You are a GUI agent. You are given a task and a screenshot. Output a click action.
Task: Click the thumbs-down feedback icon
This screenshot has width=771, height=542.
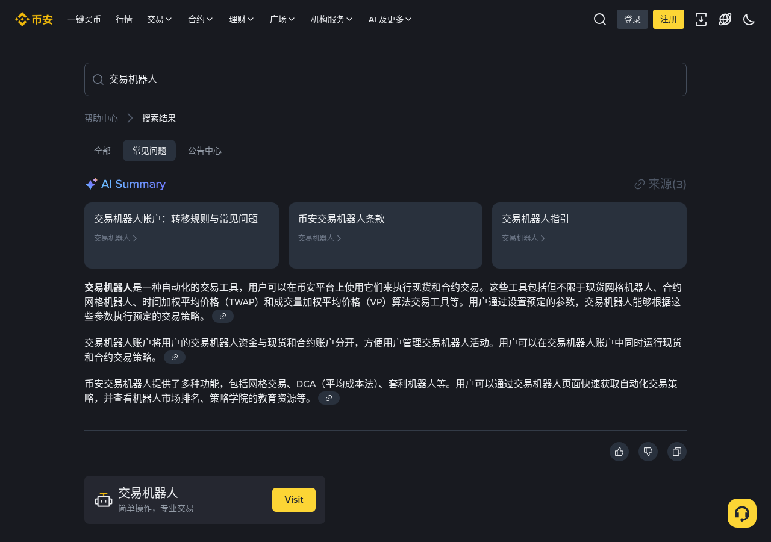648,452
